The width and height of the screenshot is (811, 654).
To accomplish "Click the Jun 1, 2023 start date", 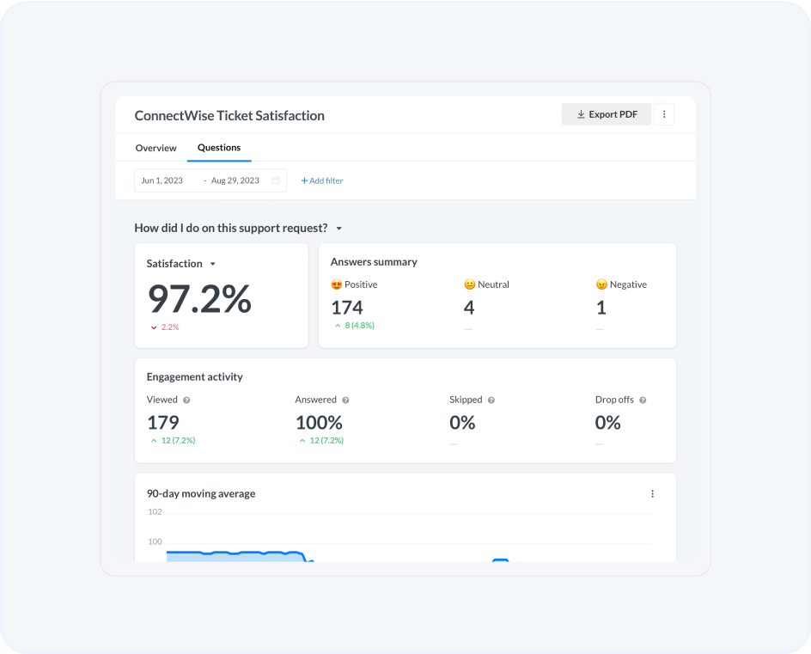I will coord(162,180).
